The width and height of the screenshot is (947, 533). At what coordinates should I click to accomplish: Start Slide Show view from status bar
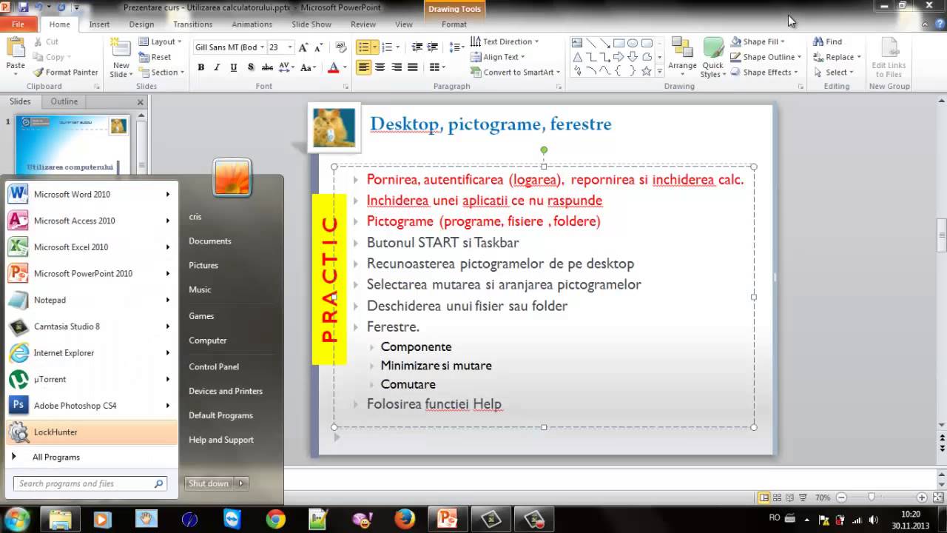pyautogui.click(x=803, y=497)
